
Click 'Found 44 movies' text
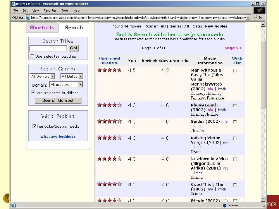[127, 26]
